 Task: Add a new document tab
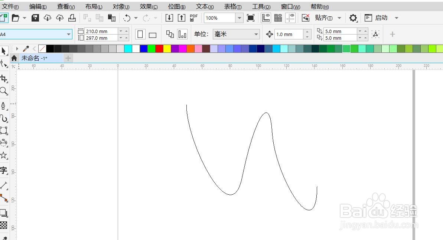(68, 58)
